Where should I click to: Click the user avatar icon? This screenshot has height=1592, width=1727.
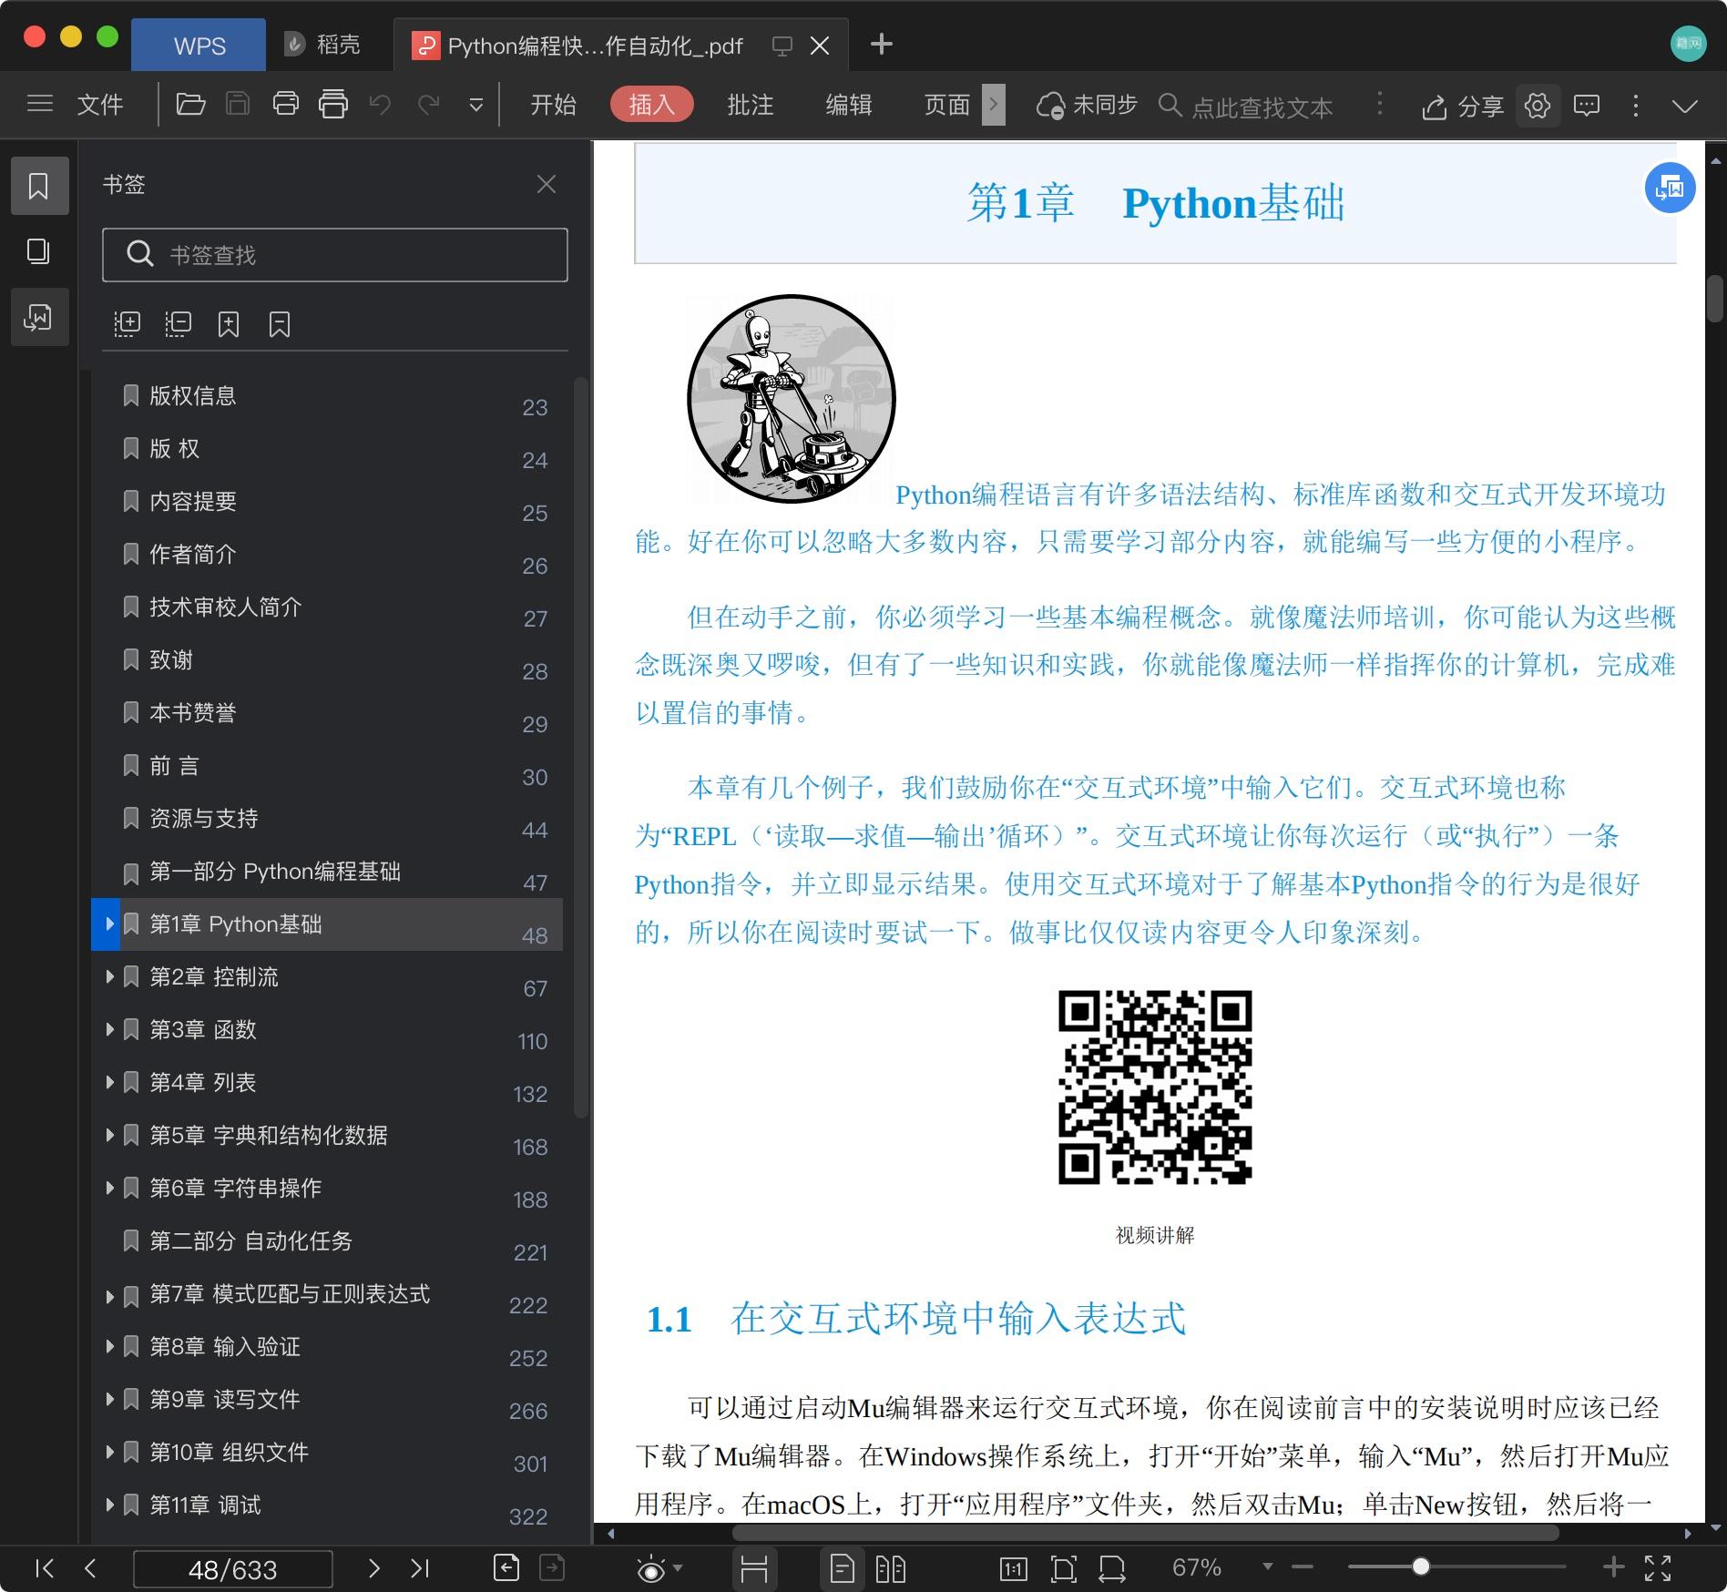pyautogui.click(x=1688, y=44)
